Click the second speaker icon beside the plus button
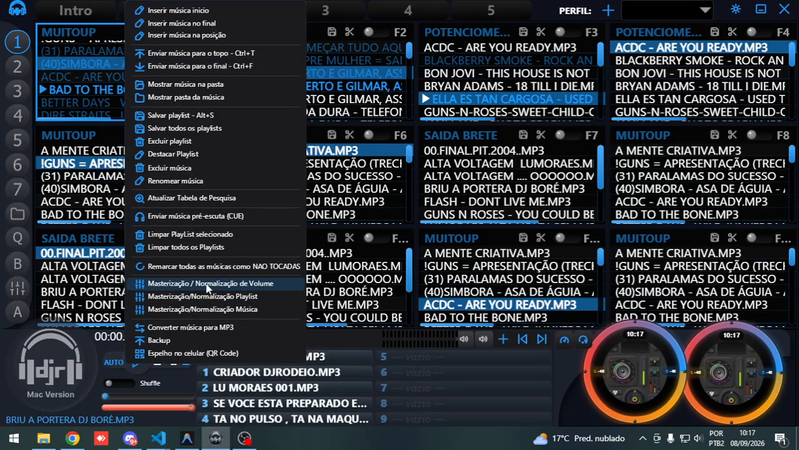The height and width of the screenshot is (450, 799). click(x=483, y=339)
